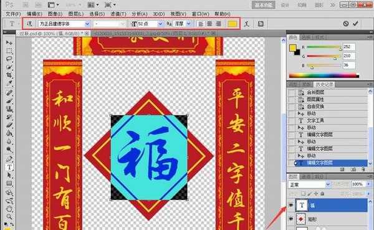Switch to the 对联.psd document tab

point(54,34)
